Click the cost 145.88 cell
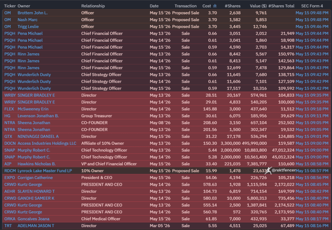The height and width of the screenshot is (230, 332). (211, 109)
